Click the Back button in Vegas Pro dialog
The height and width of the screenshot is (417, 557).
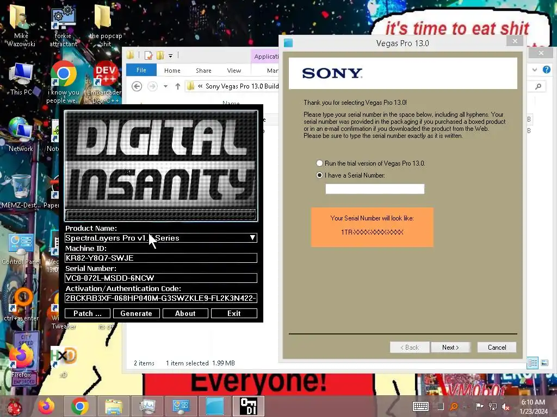[x=410, y=347]
